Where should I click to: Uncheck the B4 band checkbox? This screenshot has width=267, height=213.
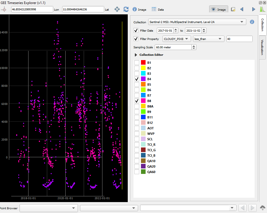pos(137,79)
